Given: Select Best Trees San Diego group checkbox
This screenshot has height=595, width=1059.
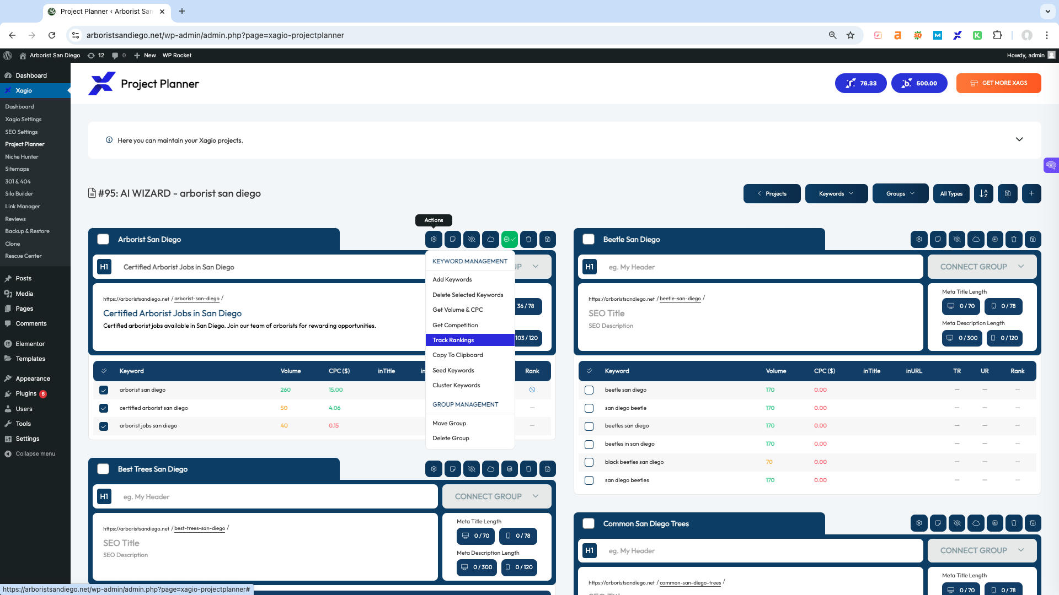Looking at the screenshot, I should pyautogui.click(x=103, y=469).
